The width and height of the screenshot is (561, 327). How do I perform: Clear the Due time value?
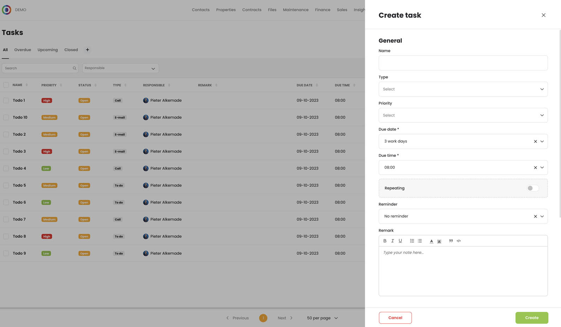pos(535,168)
